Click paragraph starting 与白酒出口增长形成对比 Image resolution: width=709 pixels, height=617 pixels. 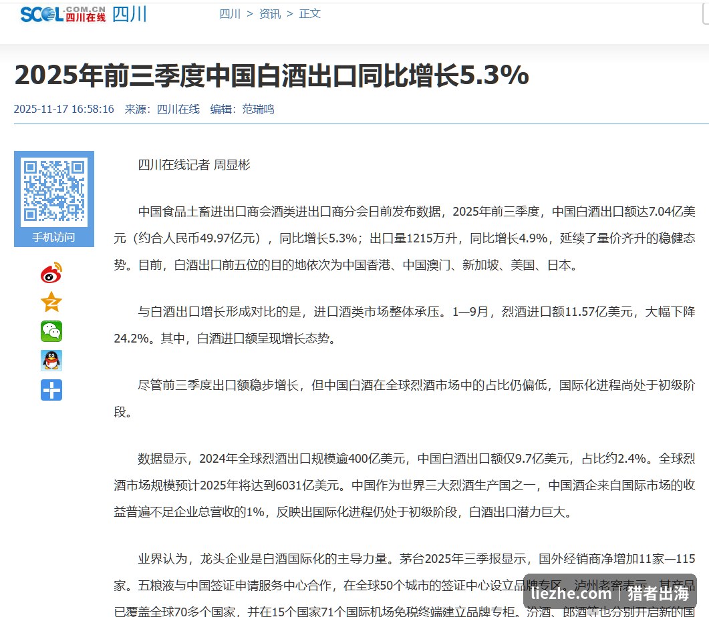click(405, 325)
